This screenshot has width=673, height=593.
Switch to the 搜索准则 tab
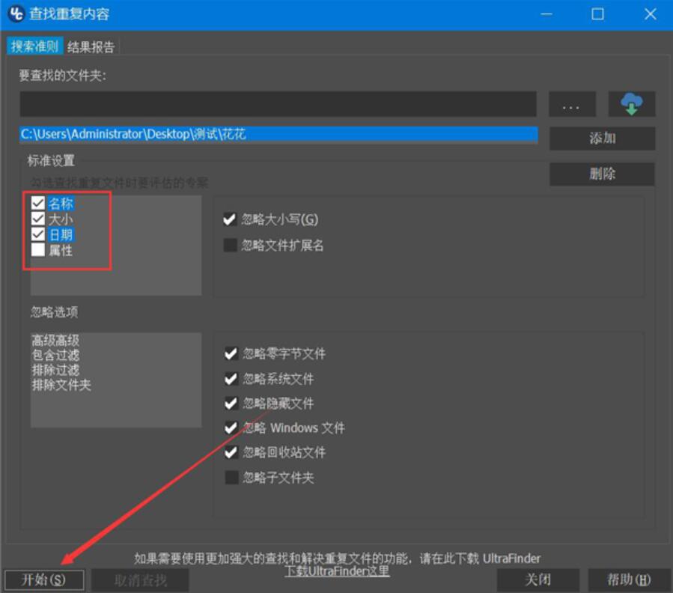click(34, 46)
